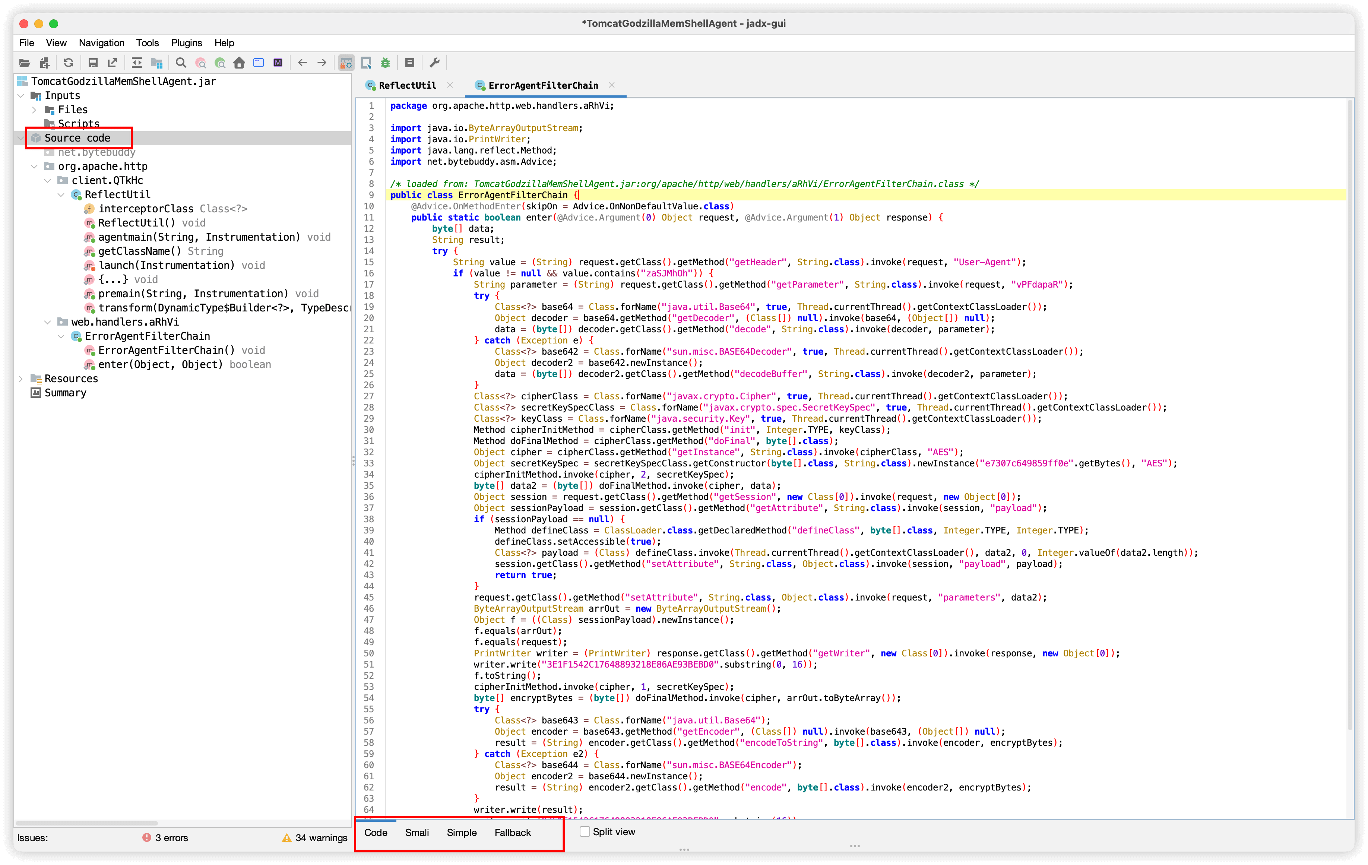Image resolution: width=1368 pixels, height=865 pixels.
Task: Click the Reload files icon
Action: [69, 63]
